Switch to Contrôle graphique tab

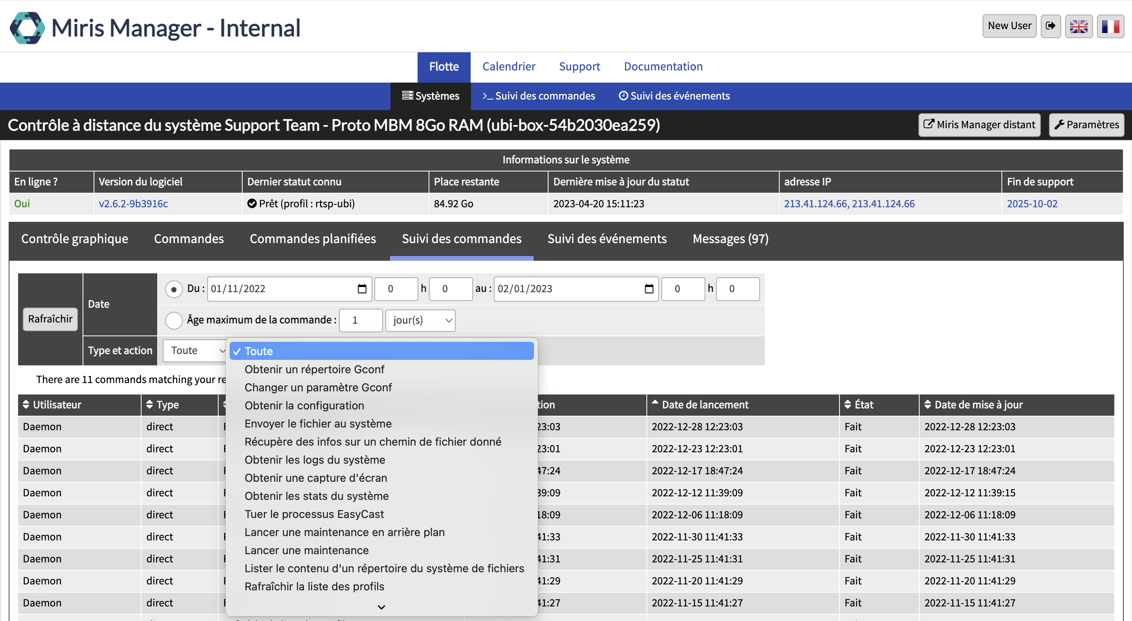[75, 239]
